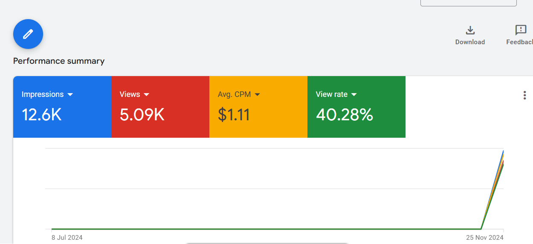Click the Performance summary heading

(59, 61)
